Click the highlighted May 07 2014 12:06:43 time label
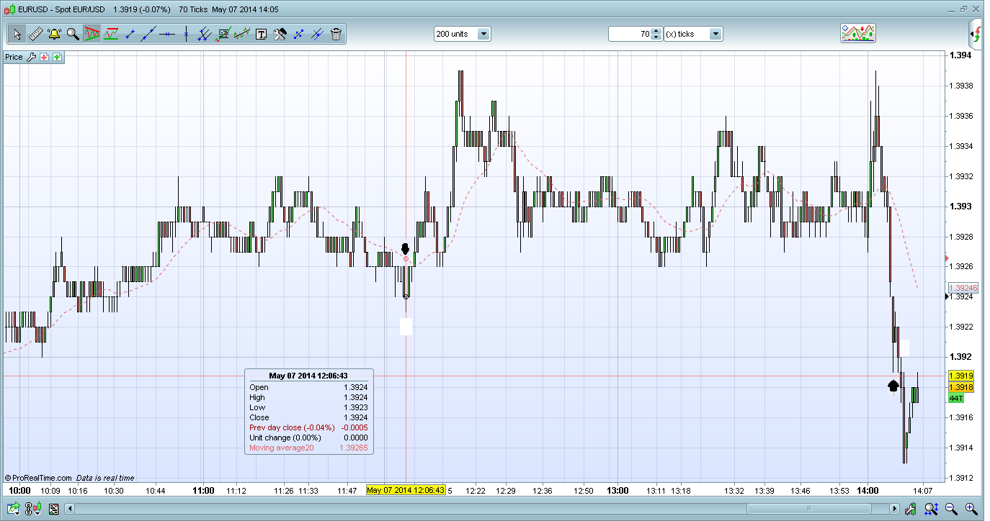Image resolution: width=990 pixels, height=521 pixels. click(x=406, y=491)
